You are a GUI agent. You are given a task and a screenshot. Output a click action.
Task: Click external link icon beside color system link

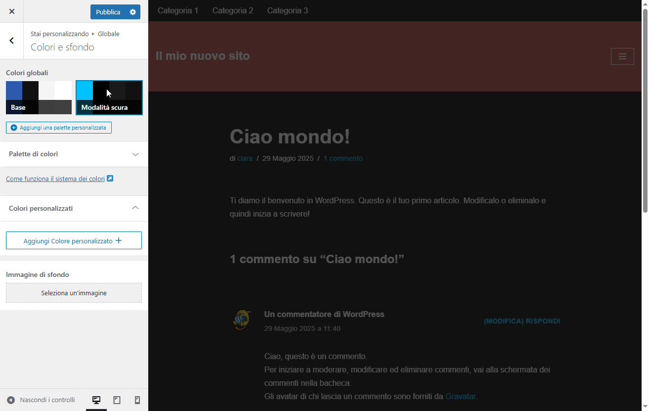[x=110, y=179]
